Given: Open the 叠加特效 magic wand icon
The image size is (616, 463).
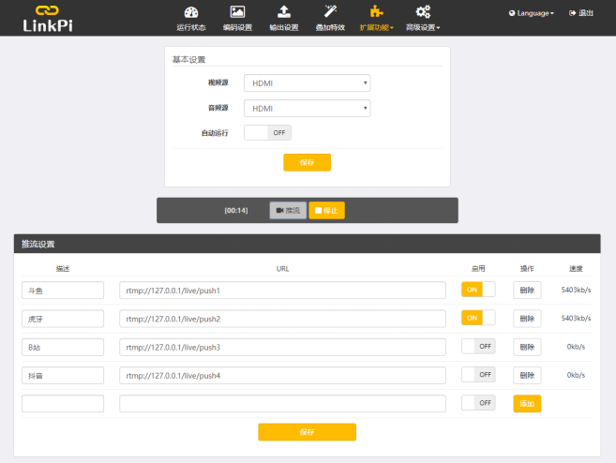Looking at the screenshot, I should pyautogui.click(x=330, y=12).
